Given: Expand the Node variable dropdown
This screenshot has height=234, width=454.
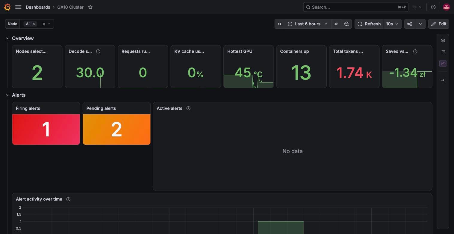Looking at the screenshot, I should click(49, 24).
